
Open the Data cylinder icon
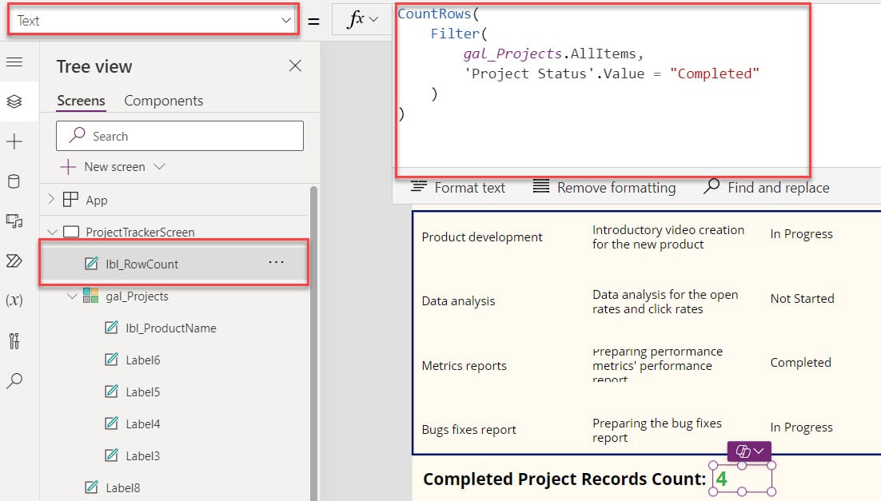pyautogui.click(x=14, y=181)
